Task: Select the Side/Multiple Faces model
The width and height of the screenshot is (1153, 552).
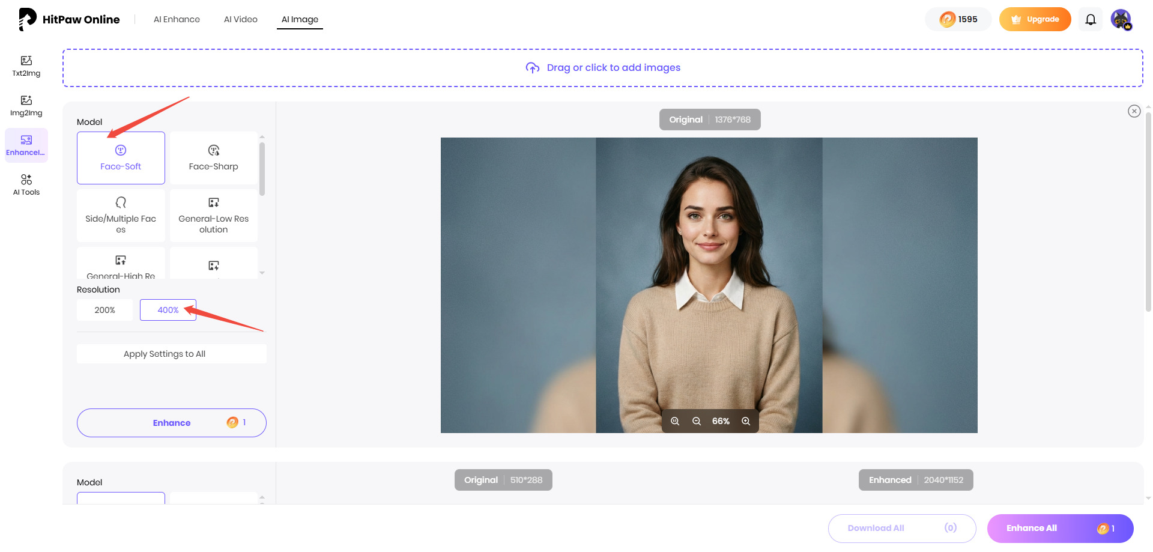Action: tap(120, 215)
